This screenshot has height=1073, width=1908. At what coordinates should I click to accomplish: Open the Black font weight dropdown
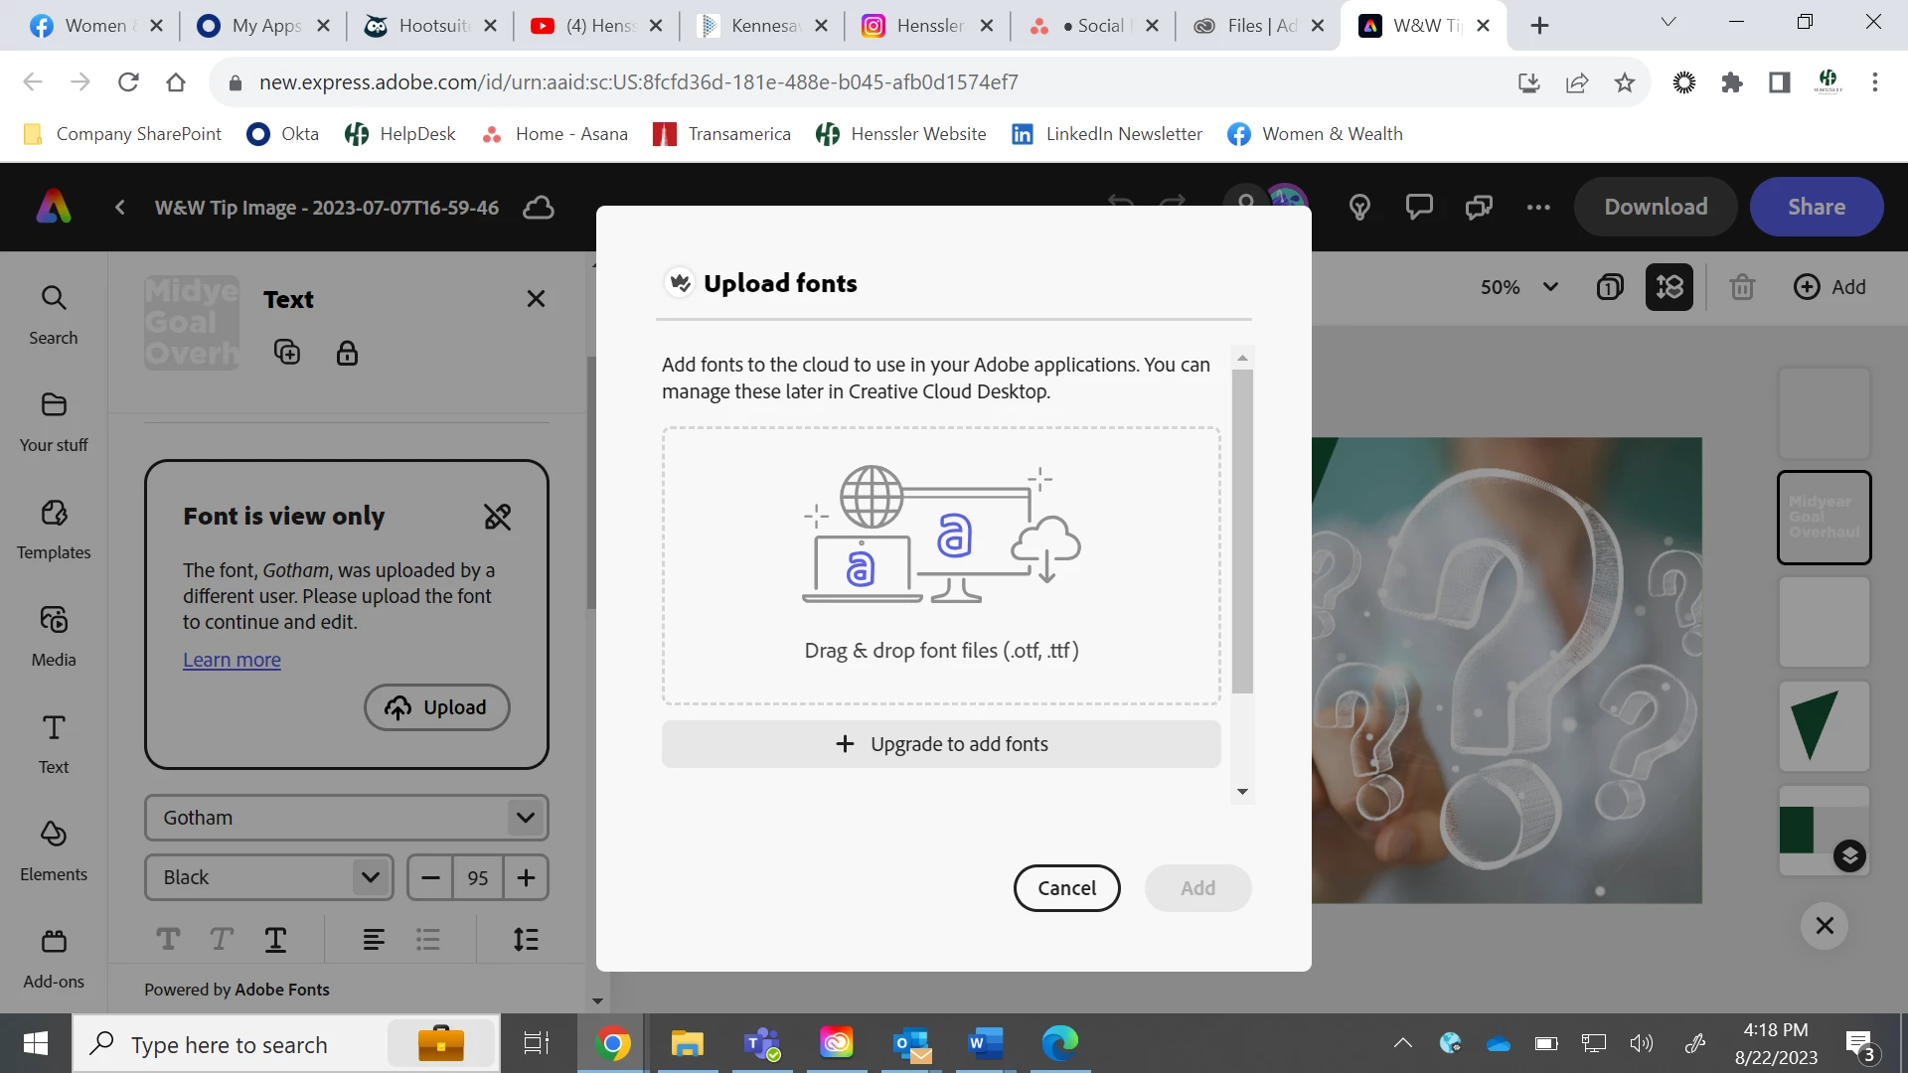(370, 877)
